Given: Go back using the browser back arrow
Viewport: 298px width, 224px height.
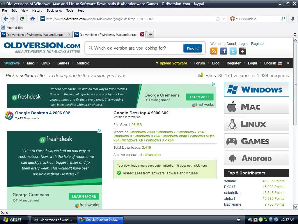Looking at the screenshot, I should 6,19.
